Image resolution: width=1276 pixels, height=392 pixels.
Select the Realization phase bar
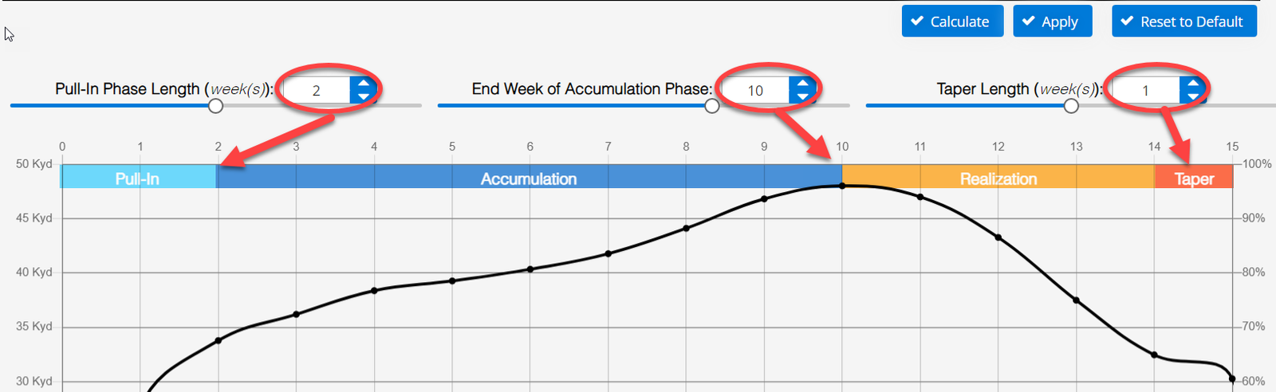click(998, 177)
